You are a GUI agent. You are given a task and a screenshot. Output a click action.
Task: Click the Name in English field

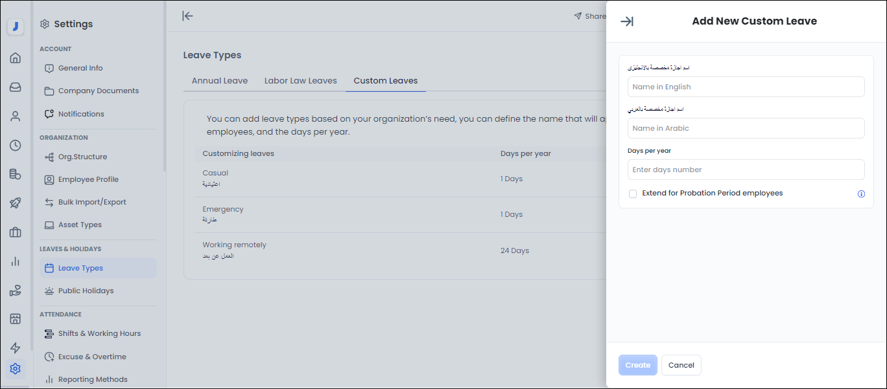point(746,87)
